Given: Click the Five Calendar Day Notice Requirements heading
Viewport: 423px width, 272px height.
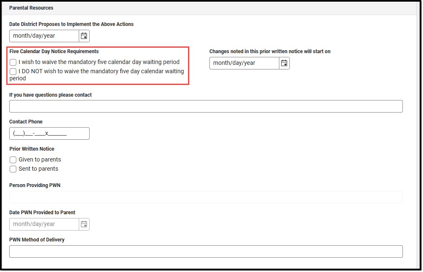Looking at the screenshot, I should click(x=54, y=51).
